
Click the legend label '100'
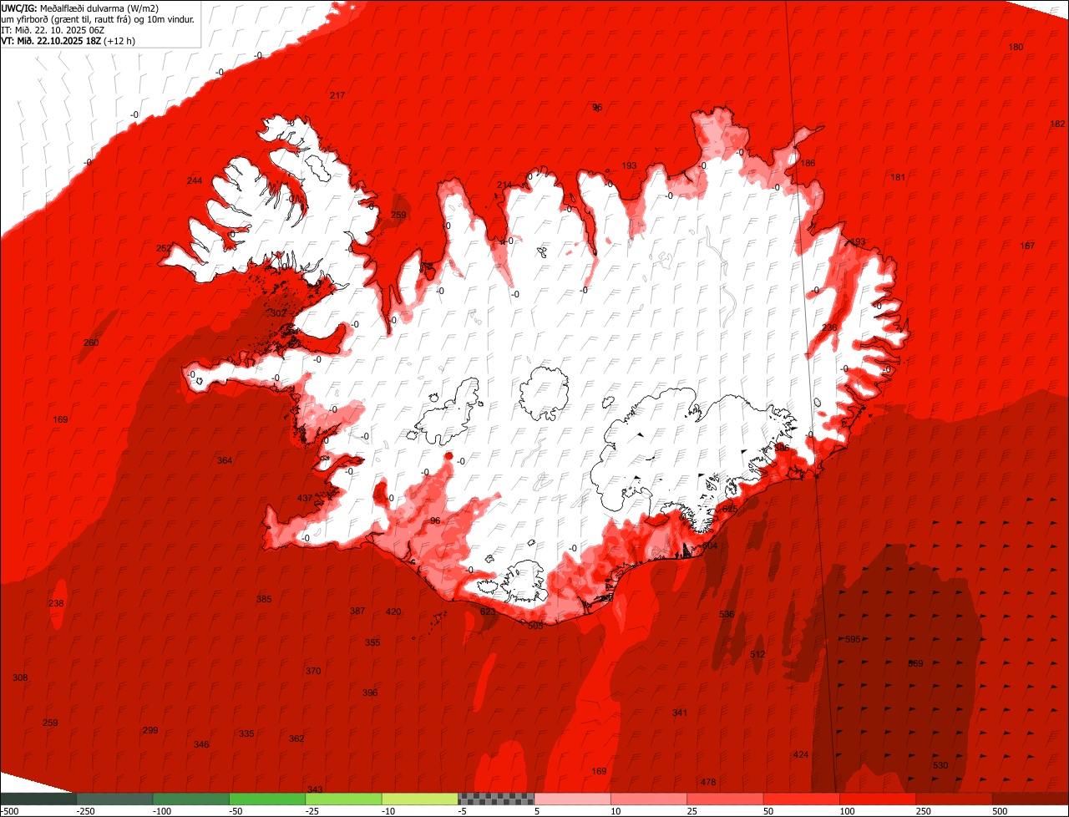click(848, 811)
